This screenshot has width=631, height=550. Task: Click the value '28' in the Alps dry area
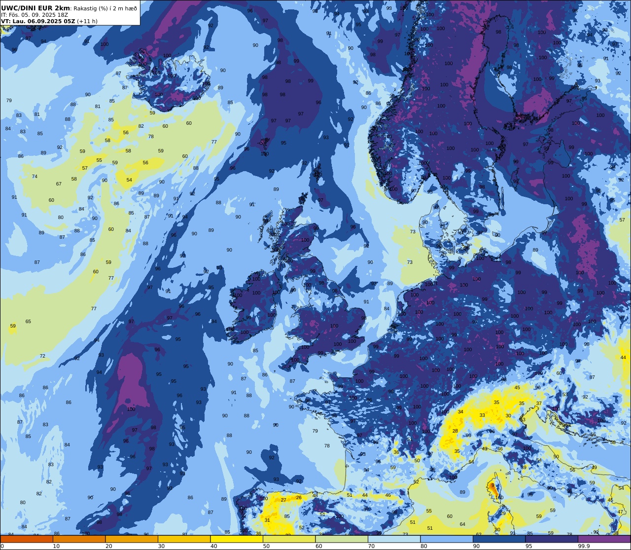(x=455, y=431)
